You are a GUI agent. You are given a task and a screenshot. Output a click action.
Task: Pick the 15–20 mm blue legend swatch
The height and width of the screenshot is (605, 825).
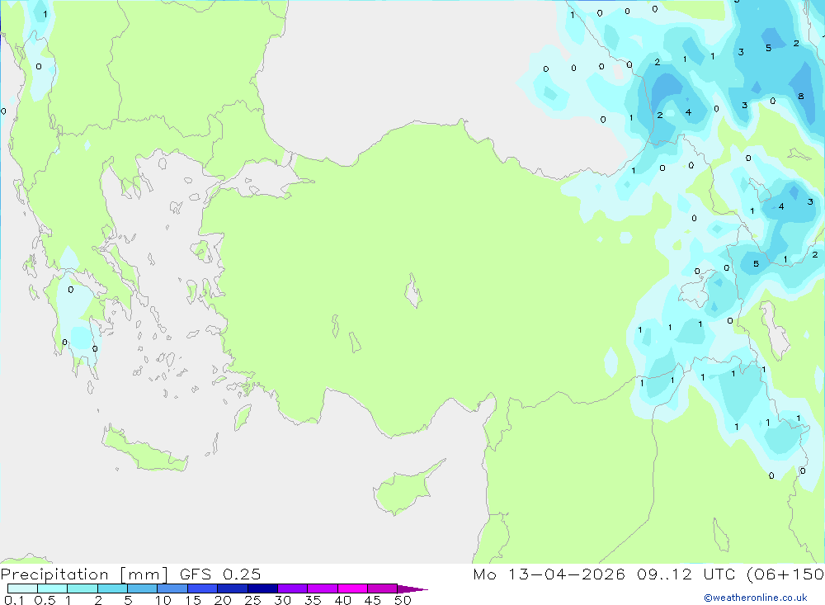(203, 588)
